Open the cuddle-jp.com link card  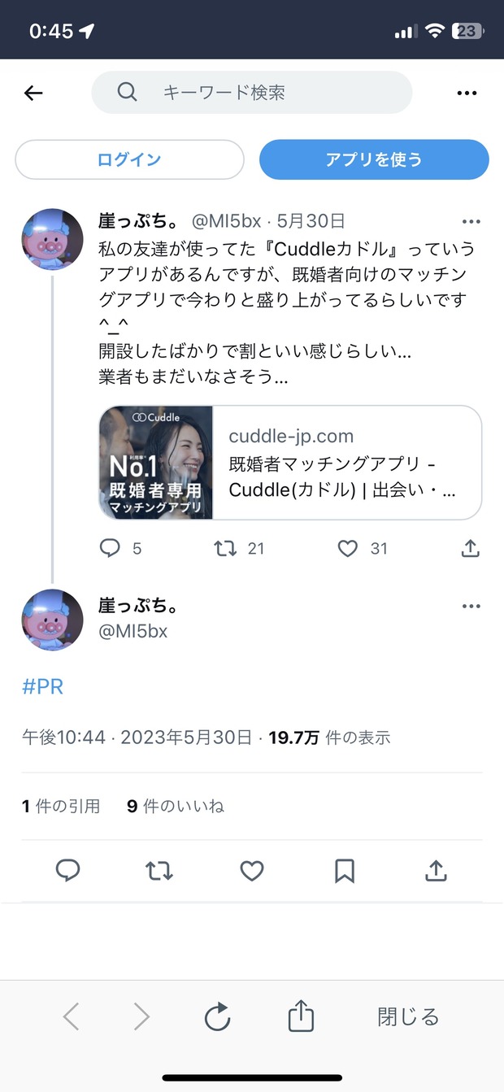point(290,463)
